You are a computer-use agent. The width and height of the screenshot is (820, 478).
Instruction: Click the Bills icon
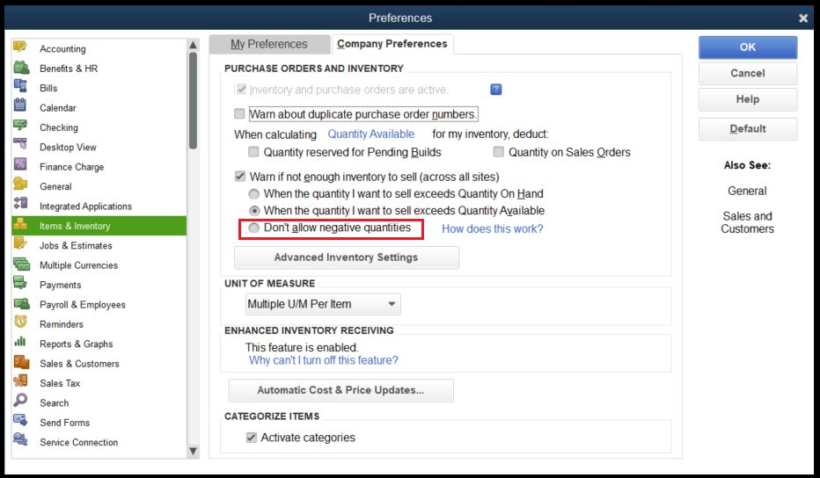(20, 86)
